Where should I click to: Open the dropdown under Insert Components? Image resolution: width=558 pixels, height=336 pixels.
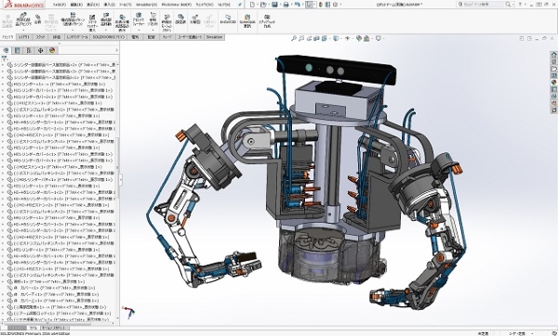click(x=23, y=30)
